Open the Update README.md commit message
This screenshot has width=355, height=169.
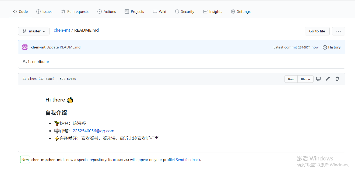tap(64, 47)
